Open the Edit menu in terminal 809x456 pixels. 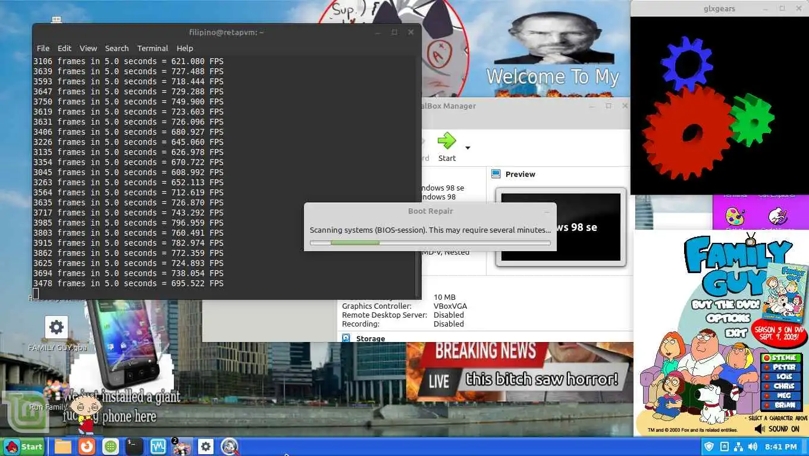(x=64, y=48)
